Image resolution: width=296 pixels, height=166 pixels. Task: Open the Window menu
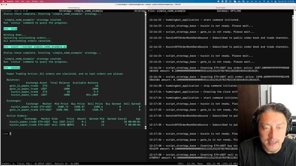(35, 1)
